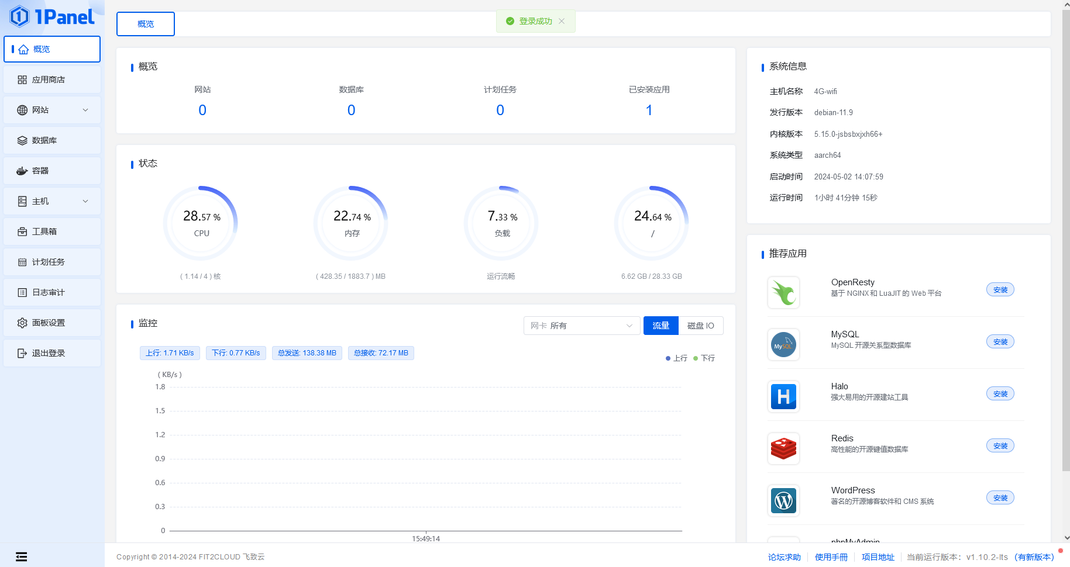Screen dimensions: 1070x567
Task: Install OpenResty with 安装 button
Action: click(x=1000, y=290)
